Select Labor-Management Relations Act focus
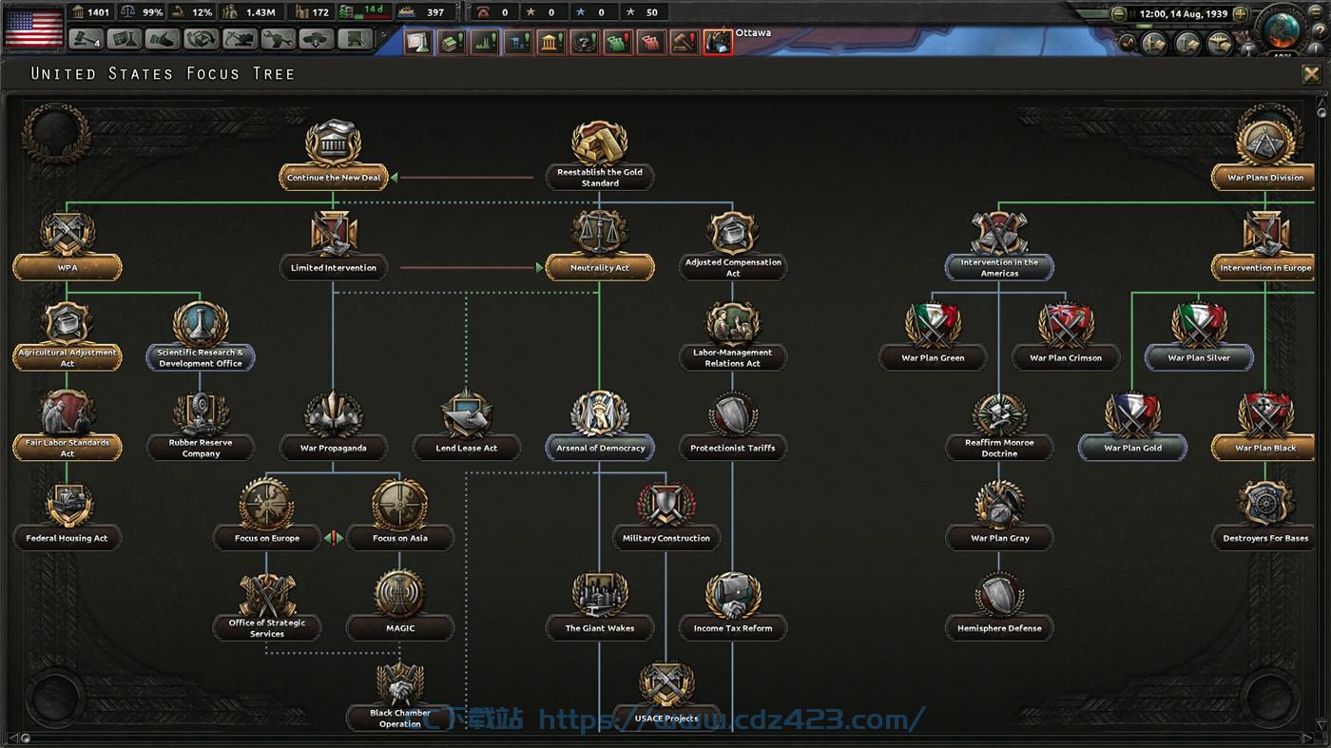The height and width of the screenshot is (748, 1331). [x=733, y=336]
